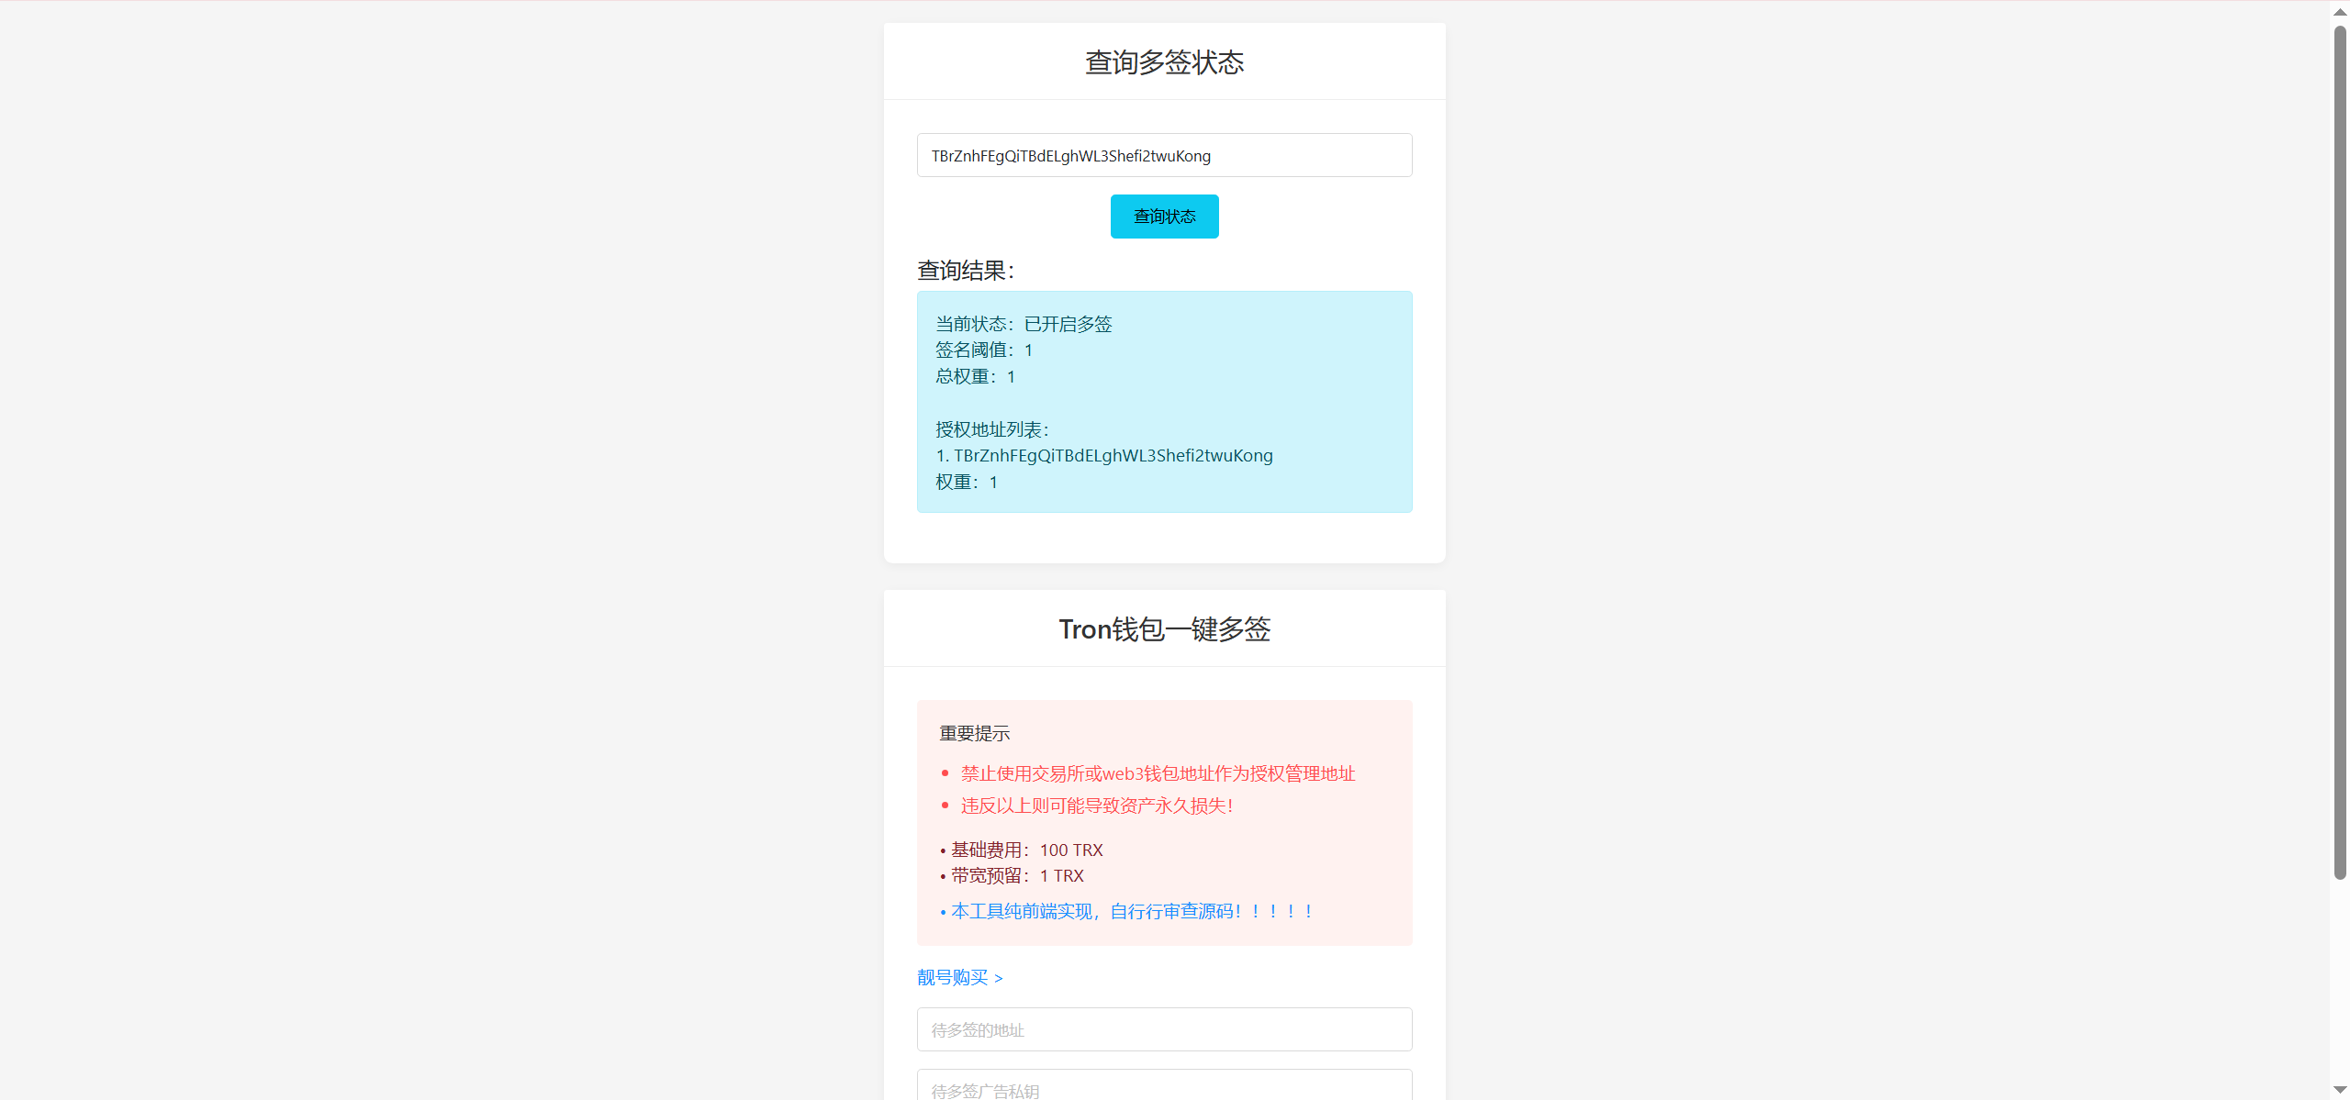The width and height of the screenshot is (2350, 1100).
Task: Click the 违反以上则可能导致资产永久损失 warning
Action: (x=1096, y=806)
